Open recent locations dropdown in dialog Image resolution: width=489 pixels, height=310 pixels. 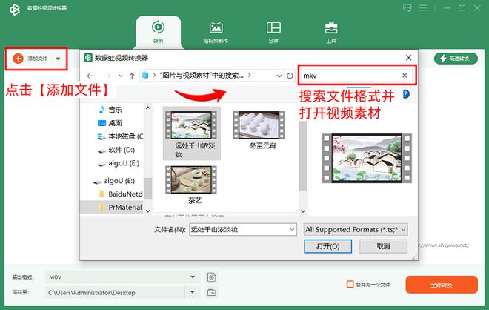[x=120, y=76]
